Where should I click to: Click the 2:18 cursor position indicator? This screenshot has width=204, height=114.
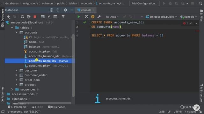(x=162, y=112)
